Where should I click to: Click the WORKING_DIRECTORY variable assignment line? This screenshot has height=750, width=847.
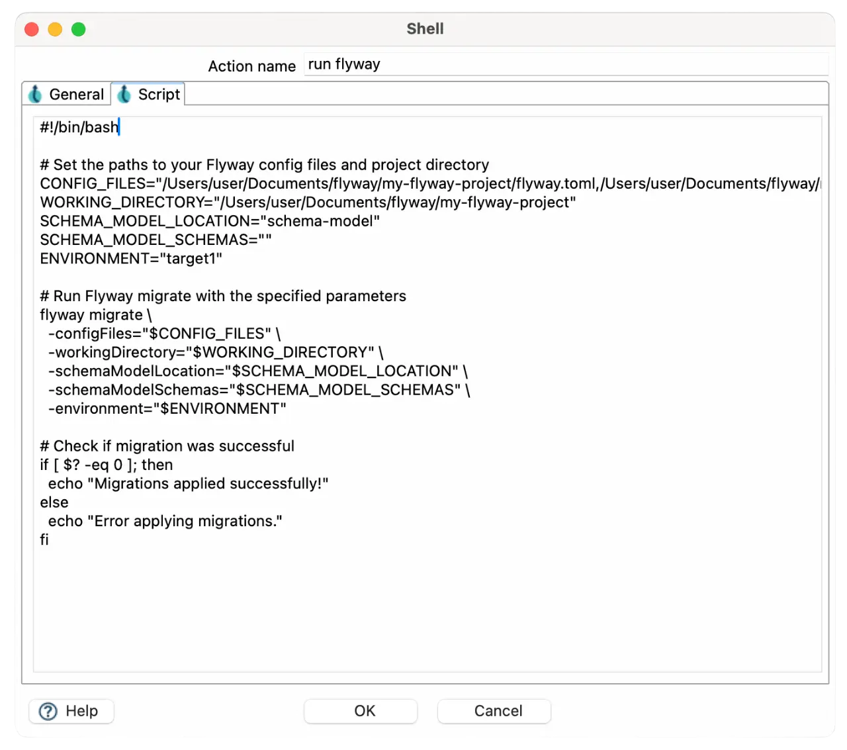coord(308,203)
